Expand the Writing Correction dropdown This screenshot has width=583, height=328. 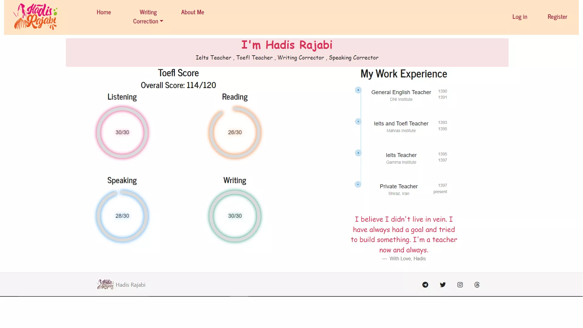click(148, 17)
